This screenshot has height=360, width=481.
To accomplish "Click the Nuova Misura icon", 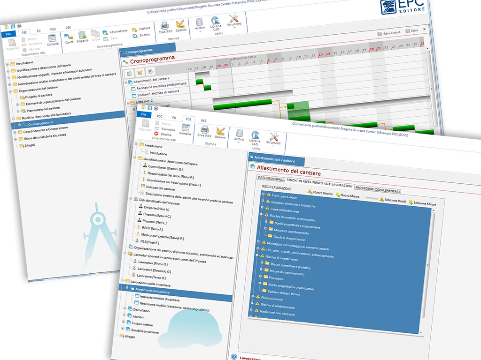I will 338,195.
